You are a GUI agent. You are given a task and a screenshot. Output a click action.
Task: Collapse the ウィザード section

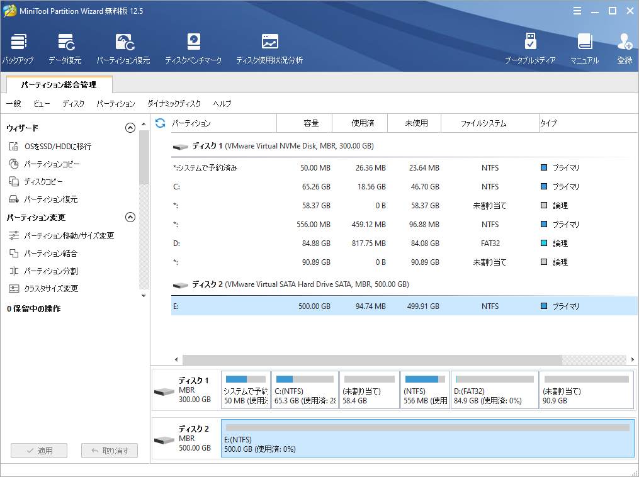point(130,127)
